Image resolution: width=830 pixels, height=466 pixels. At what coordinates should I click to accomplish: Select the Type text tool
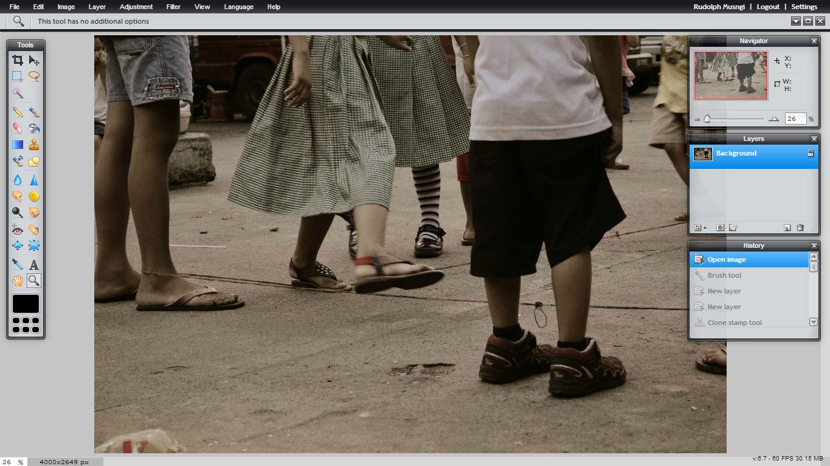pos(34,264)
